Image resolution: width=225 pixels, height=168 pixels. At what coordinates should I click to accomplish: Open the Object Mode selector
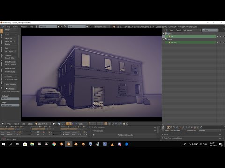43,124
